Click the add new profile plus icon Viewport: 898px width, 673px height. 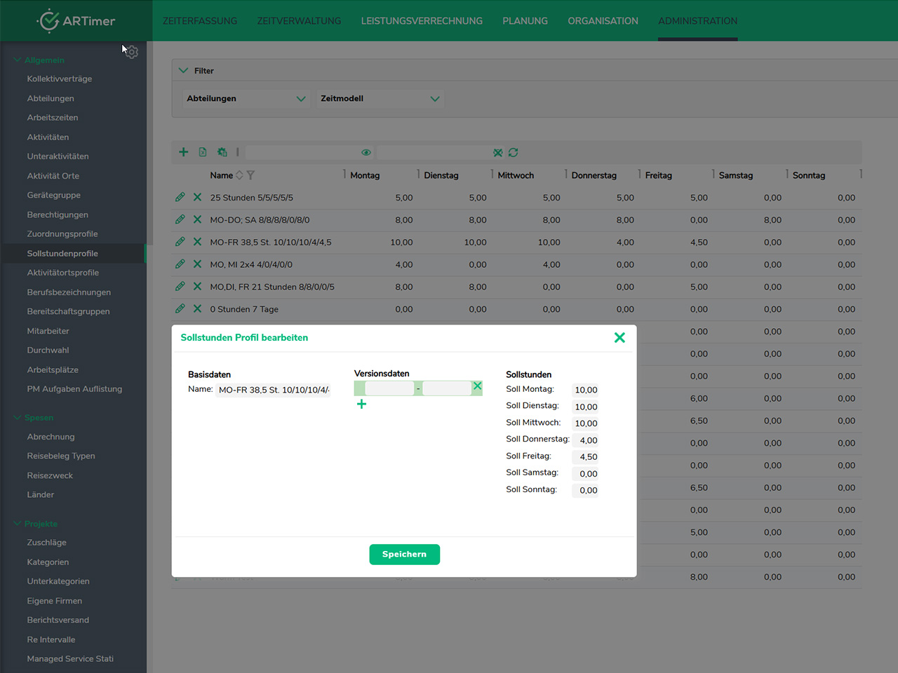183,152
